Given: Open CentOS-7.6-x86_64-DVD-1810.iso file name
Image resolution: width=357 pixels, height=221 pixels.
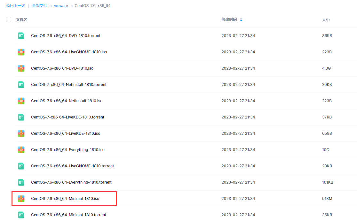Looking at the screenshot, I should pyautogui.click(x=62, y=68).
